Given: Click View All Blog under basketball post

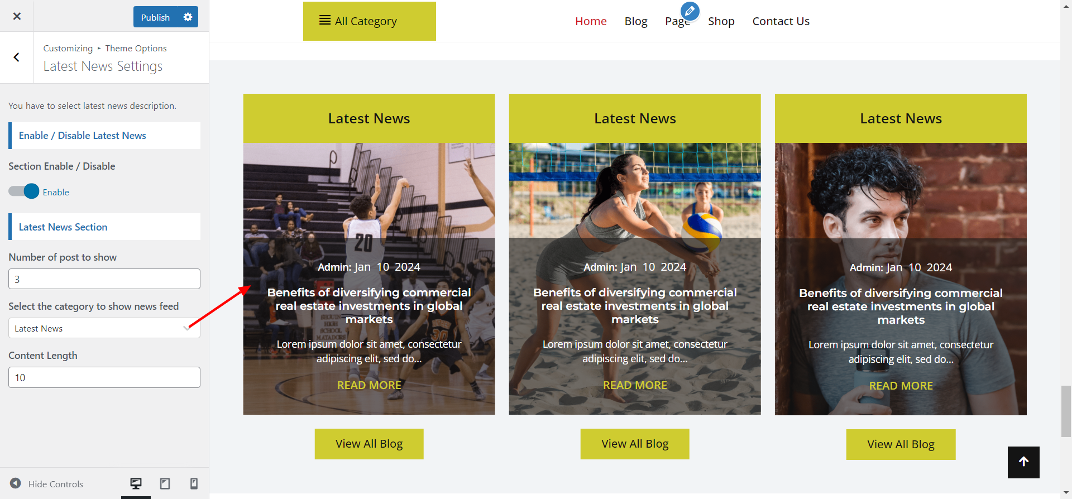Looking at the screenshot, I should (x=369, y=444).
